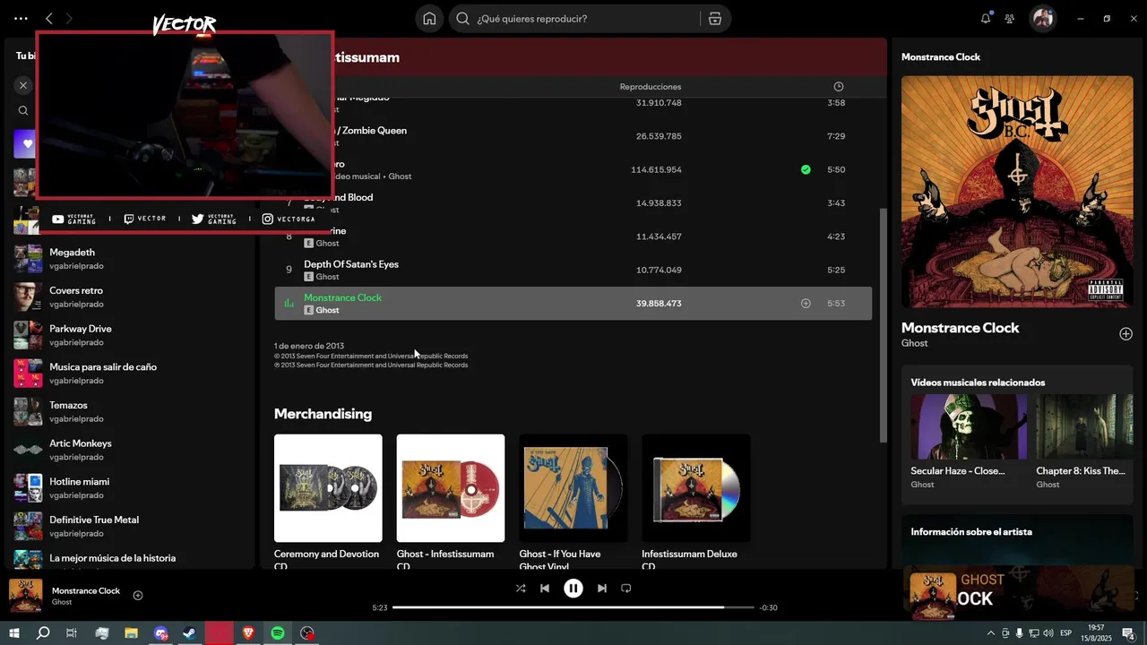This screenshot has width=1147, height=645.
Task: Click Ghost artist link under Depth Of Satan's Eyes
Action: [327, 277]
